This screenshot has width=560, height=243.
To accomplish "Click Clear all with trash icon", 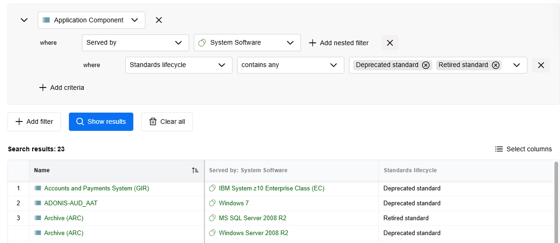I will click(167, 121).
